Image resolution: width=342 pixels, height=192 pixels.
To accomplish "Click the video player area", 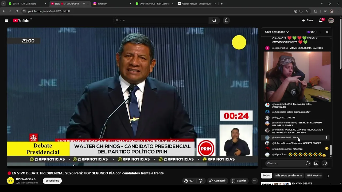I will point(132,97).
